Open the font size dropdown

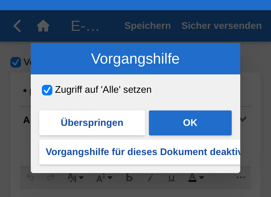(104, 178)
